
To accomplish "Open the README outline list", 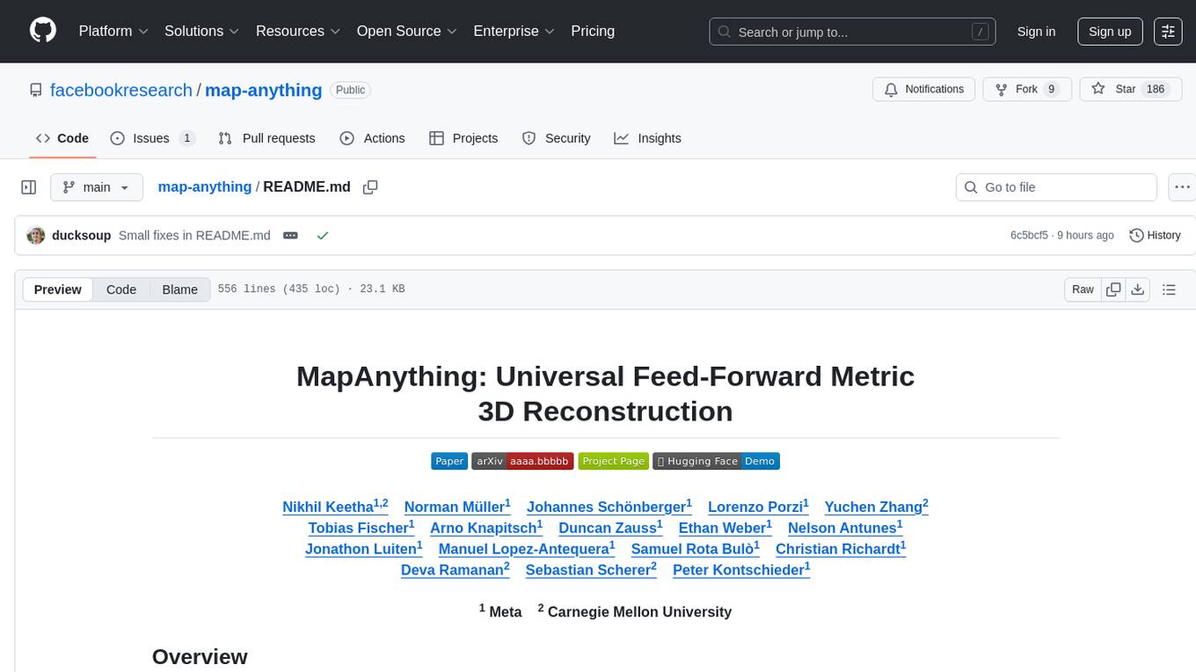I will point(1169,289).
